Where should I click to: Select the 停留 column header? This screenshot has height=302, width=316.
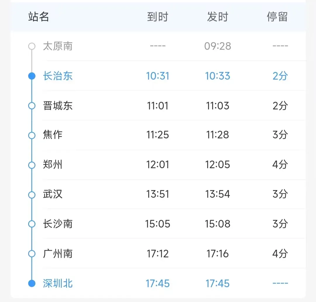click(277, 17)
